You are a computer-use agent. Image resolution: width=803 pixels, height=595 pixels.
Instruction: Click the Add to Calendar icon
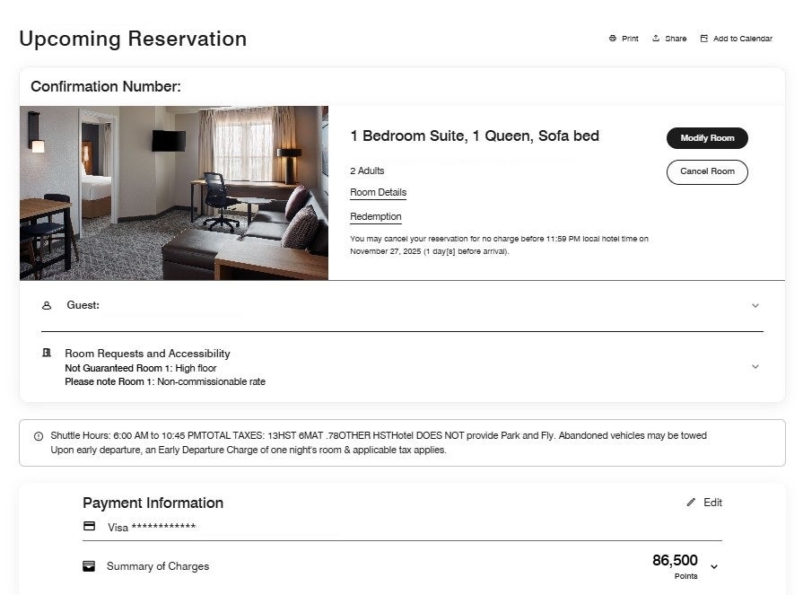[x=705, y=38]
